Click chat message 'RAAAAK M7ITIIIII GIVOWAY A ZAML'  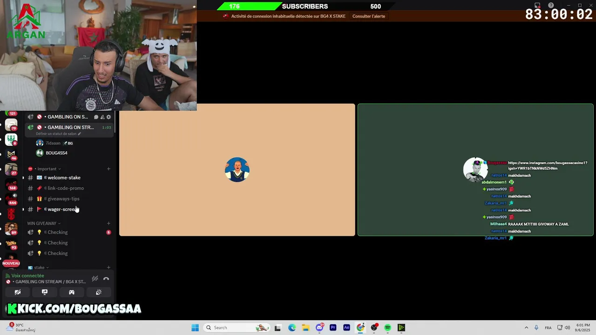pos(538,224)
